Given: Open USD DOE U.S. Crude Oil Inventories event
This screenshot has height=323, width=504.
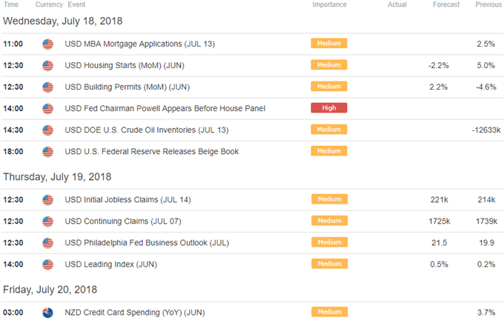Looking at the screenshot, I should 147,130.
